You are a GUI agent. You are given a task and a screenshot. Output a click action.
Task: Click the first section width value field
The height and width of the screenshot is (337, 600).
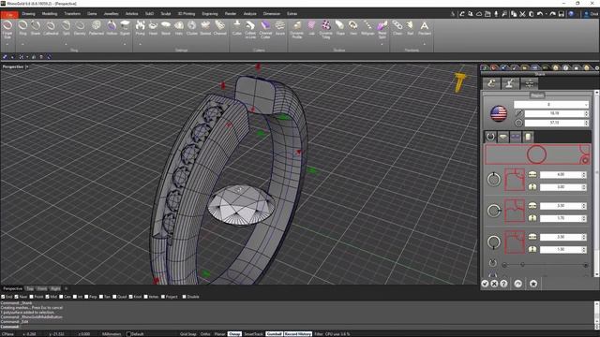(562, 175)
